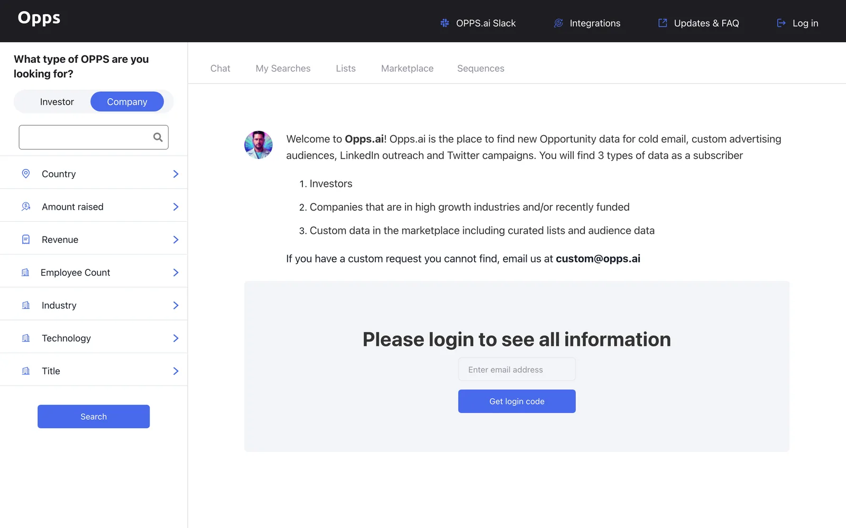Expand the Amount raised filter chevron
This screenshot has height=528, width=846.
tap(176, 206)
